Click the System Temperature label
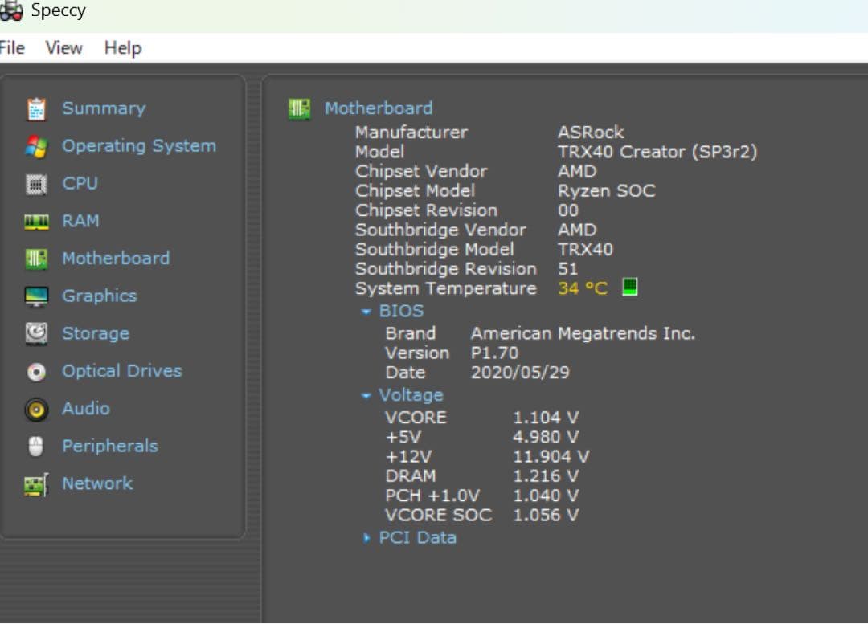 point(445,289)
